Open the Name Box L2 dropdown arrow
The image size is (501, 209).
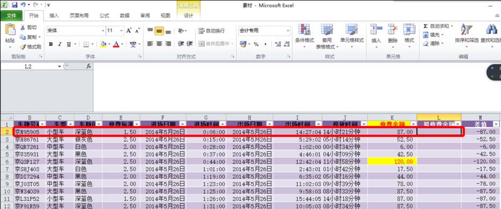click(x=60, y=66)
